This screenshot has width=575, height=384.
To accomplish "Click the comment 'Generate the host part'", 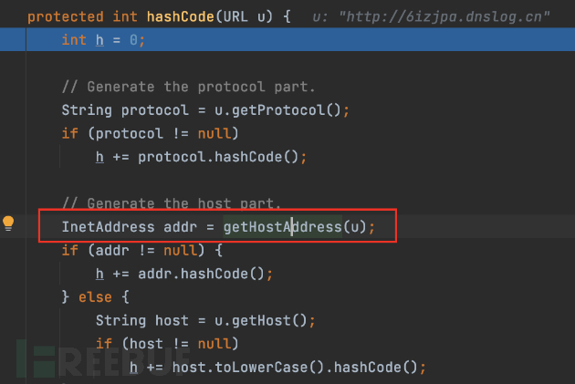I will pyautogui.click(x=172, y=203).
